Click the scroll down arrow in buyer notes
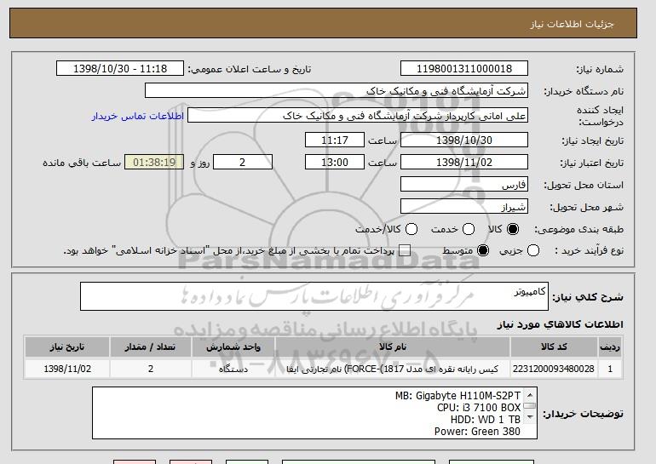656x464 pixels. (530, 417)
